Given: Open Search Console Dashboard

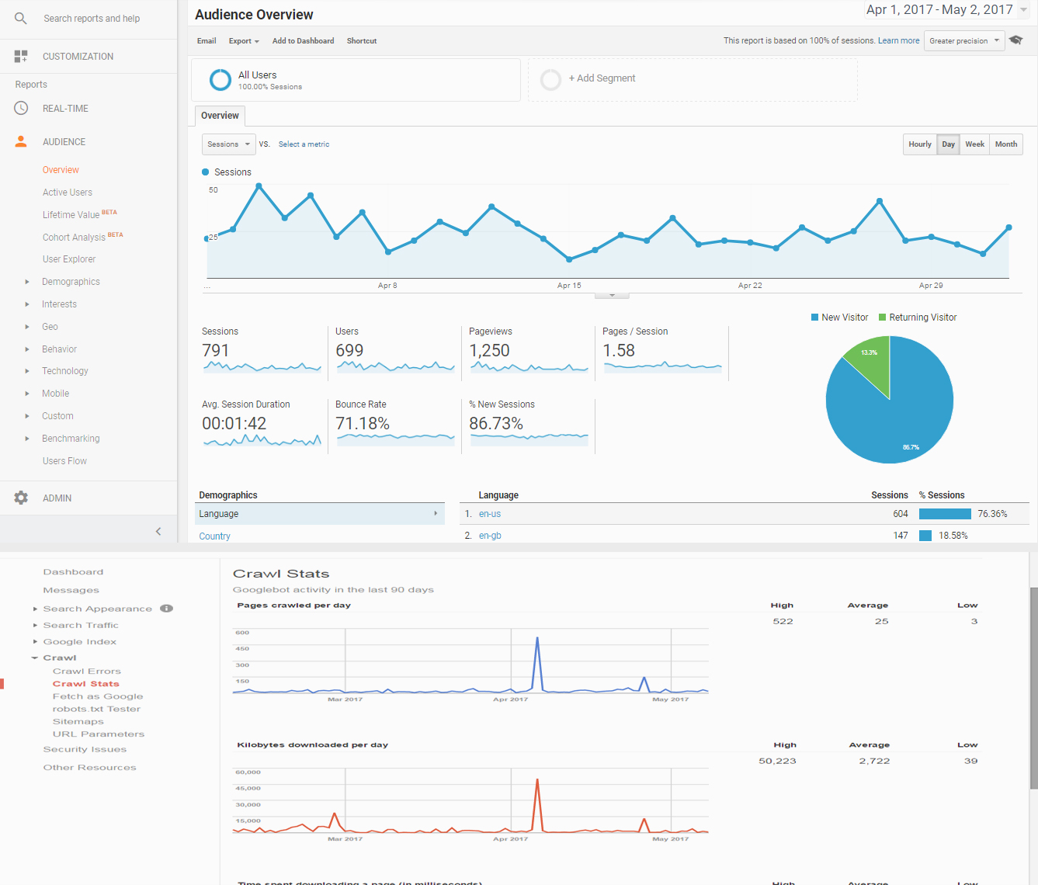Looking at the screenshot, I should 73,572.
